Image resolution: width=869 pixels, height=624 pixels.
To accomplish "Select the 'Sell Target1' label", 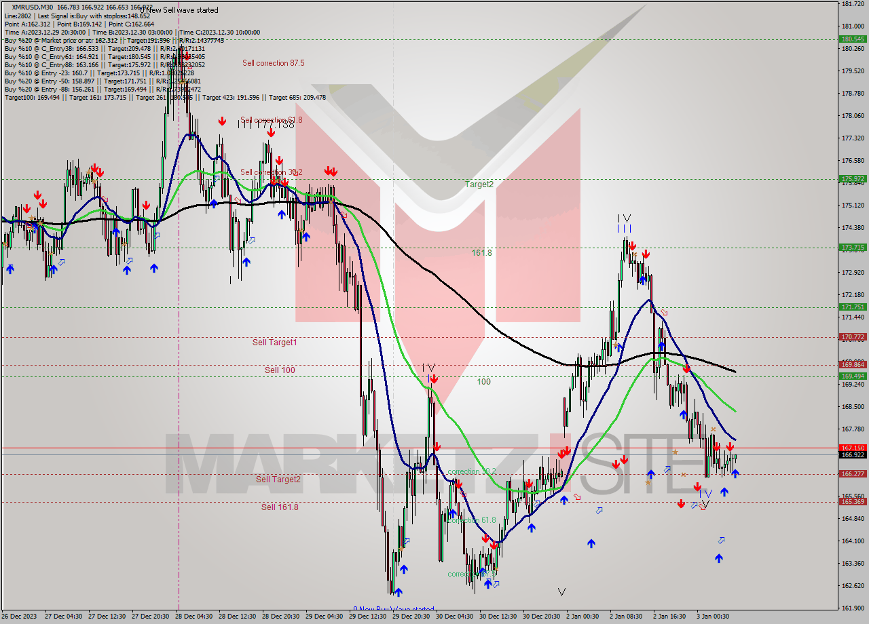I will [x=275, y=343].
